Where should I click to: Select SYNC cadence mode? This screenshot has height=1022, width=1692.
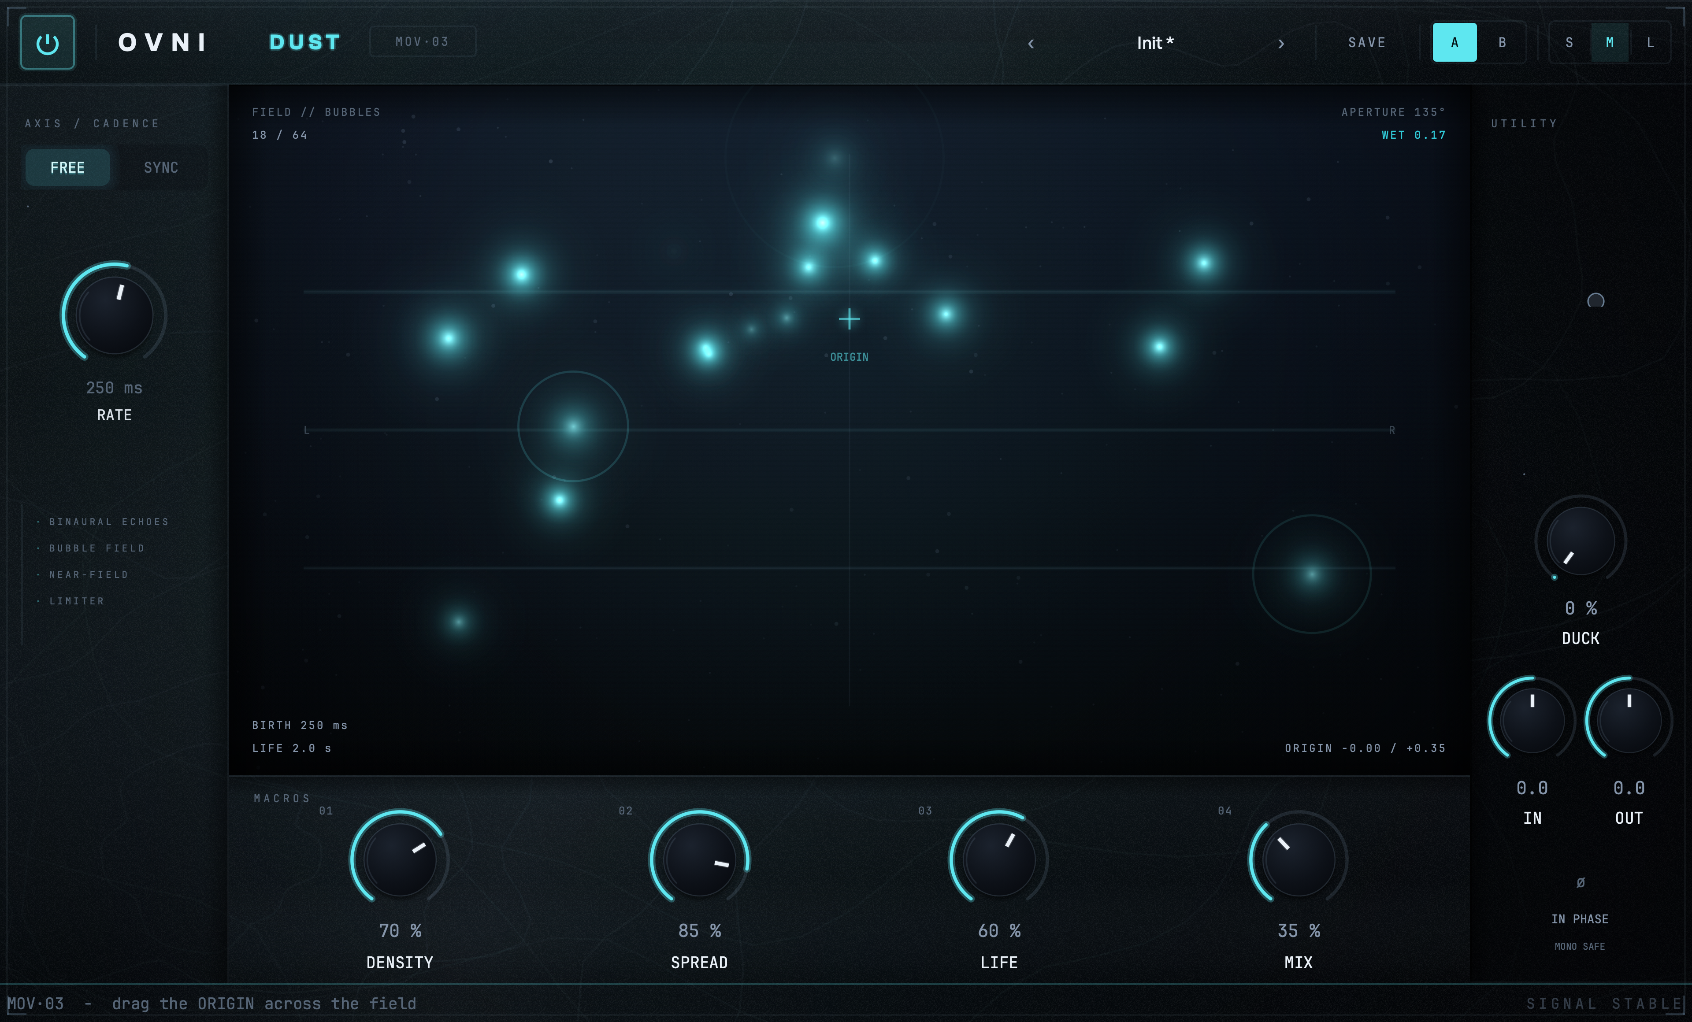[161, 167]
